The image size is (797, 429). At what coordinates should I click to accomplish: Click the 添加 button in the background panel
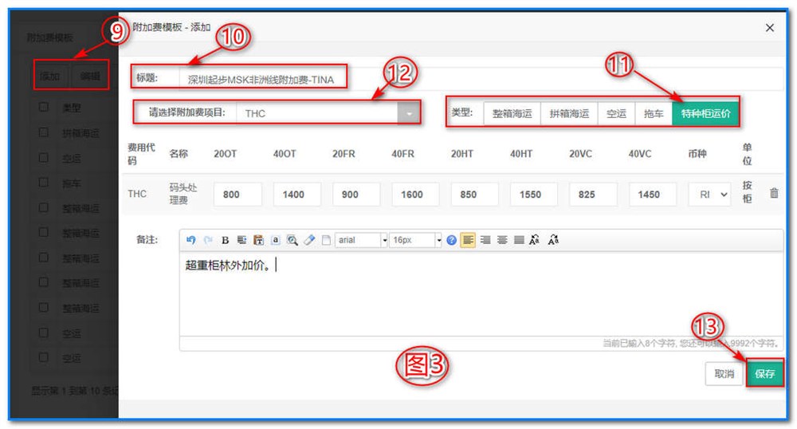[x=49, y=77]
